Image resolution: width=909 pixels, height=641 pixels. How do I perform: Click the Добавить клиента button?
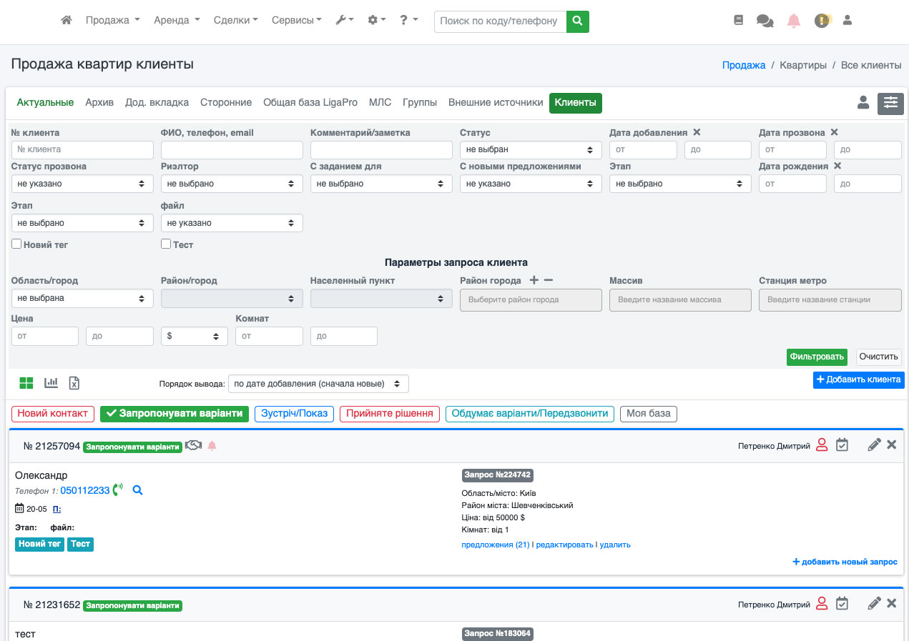pyautogui.click(x=858, y=379)
